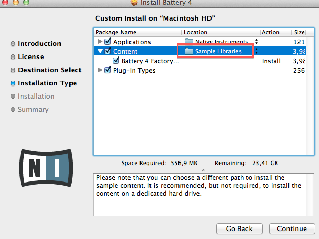Collapse the Content disclosure triangle
319x239 pixels.
pyautogui.click(x=100, y=51)
